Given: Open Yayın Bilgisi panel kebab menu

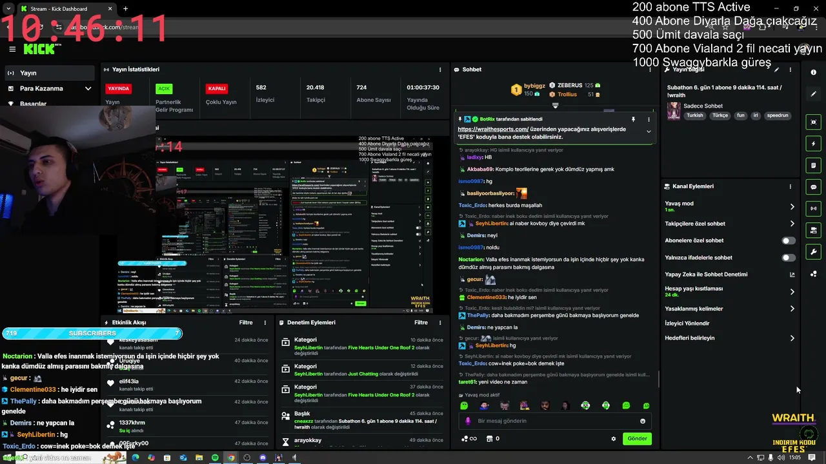Looking at the screenshot, I should (790, 70).
